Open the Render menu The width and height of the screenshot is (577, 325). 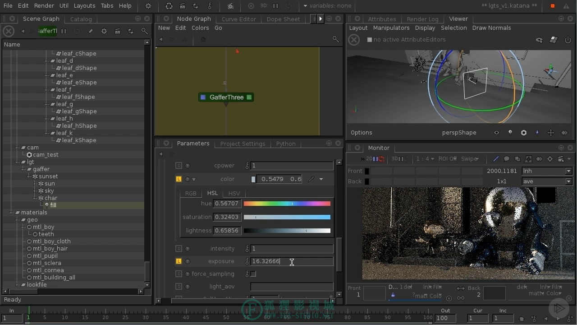pos(44,6)
